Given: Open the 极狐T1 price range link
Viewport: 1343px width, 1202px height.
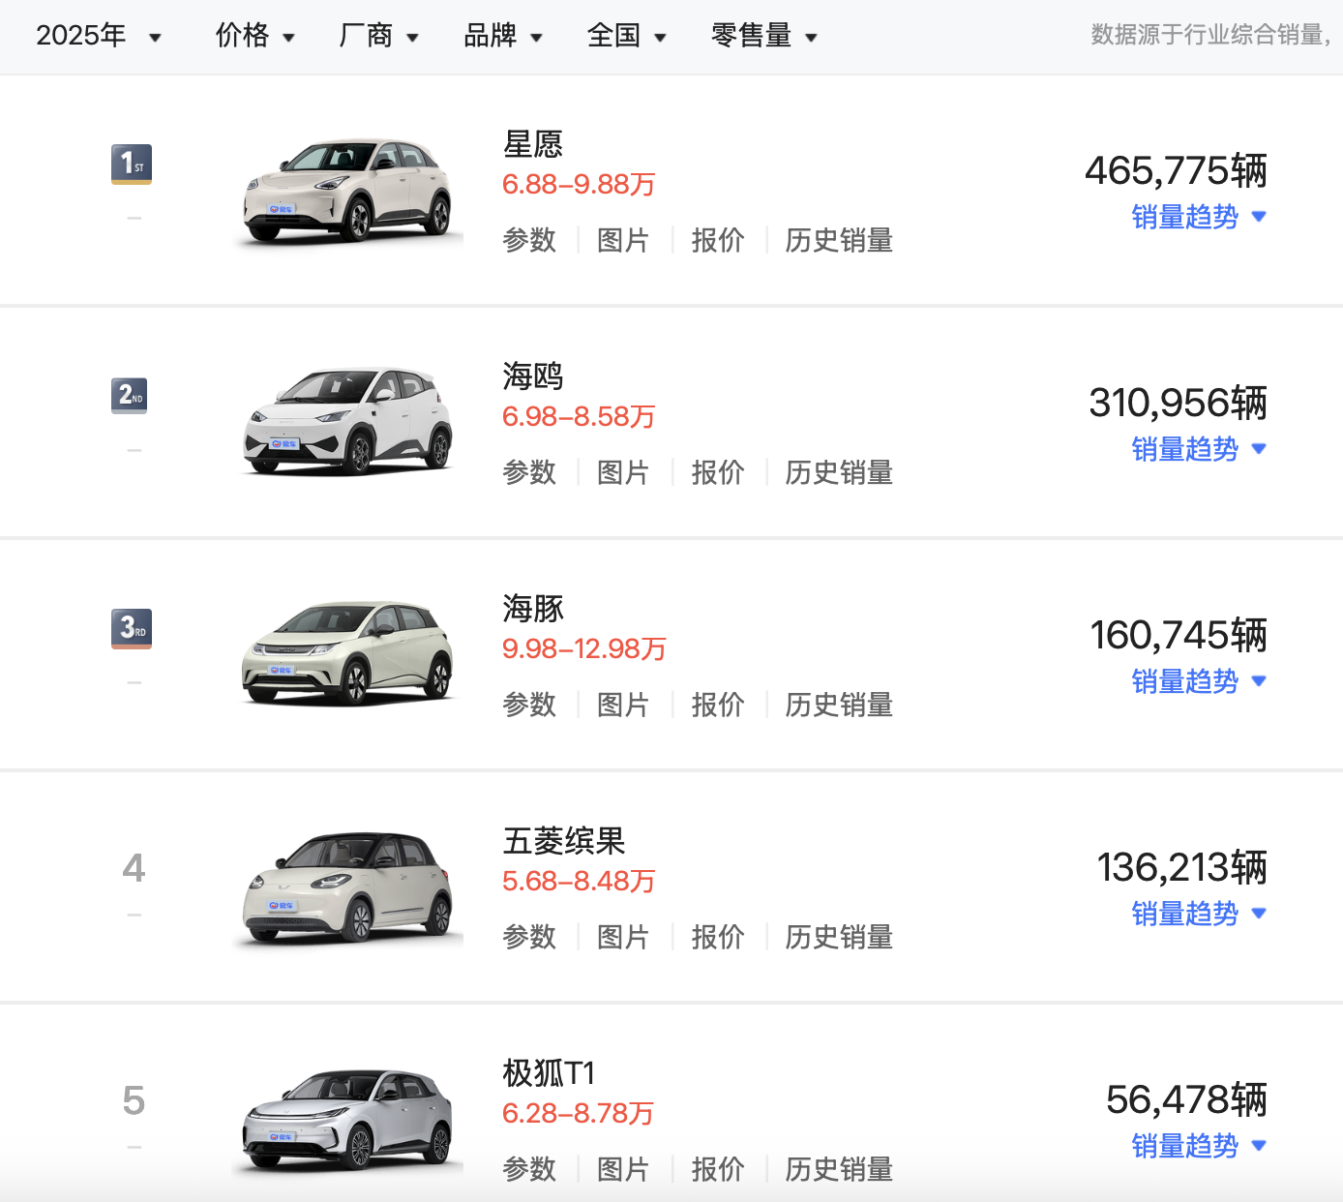Looking at the screenshot, I should (x=578, y=1113).
